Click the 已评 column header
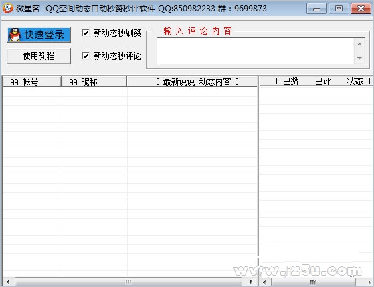Screen dimensions: 374x287 point(322,82)
